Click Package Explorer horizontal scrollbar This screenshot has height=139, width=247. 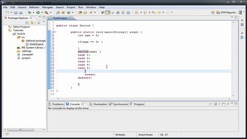coord(20,130)
